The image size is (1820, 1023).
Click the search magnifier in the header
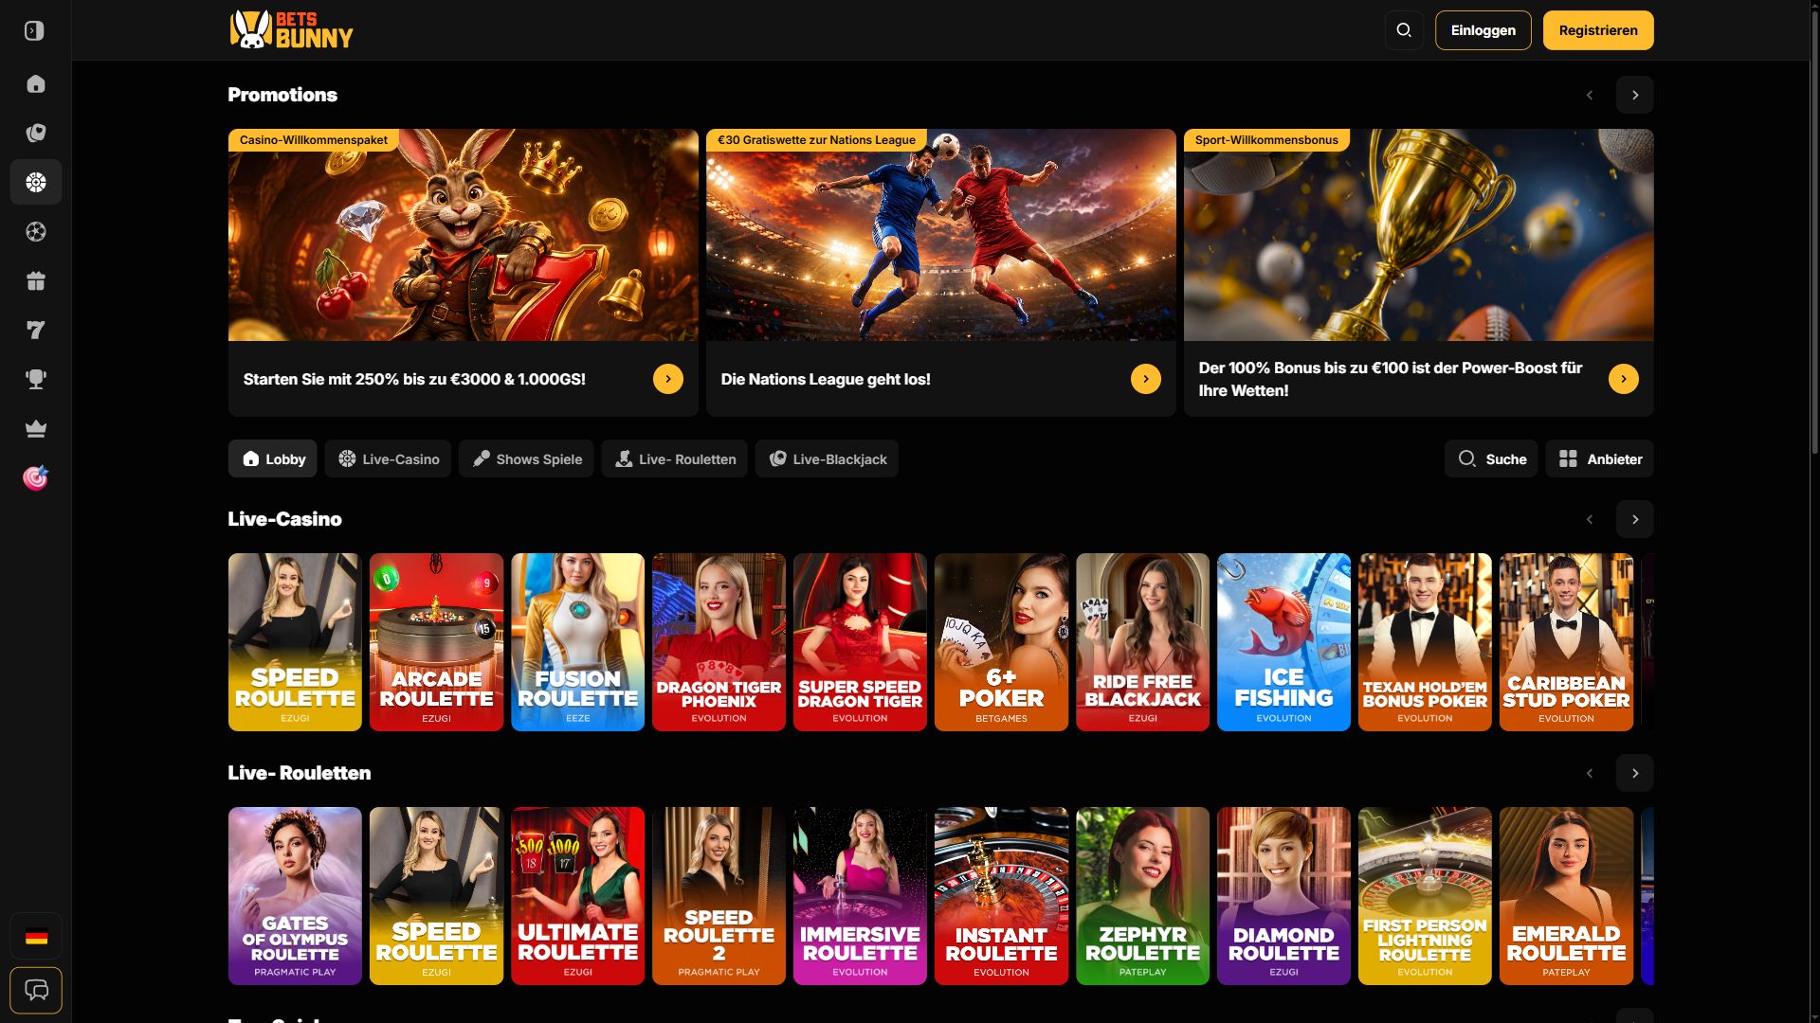[x=1404, y=30]
